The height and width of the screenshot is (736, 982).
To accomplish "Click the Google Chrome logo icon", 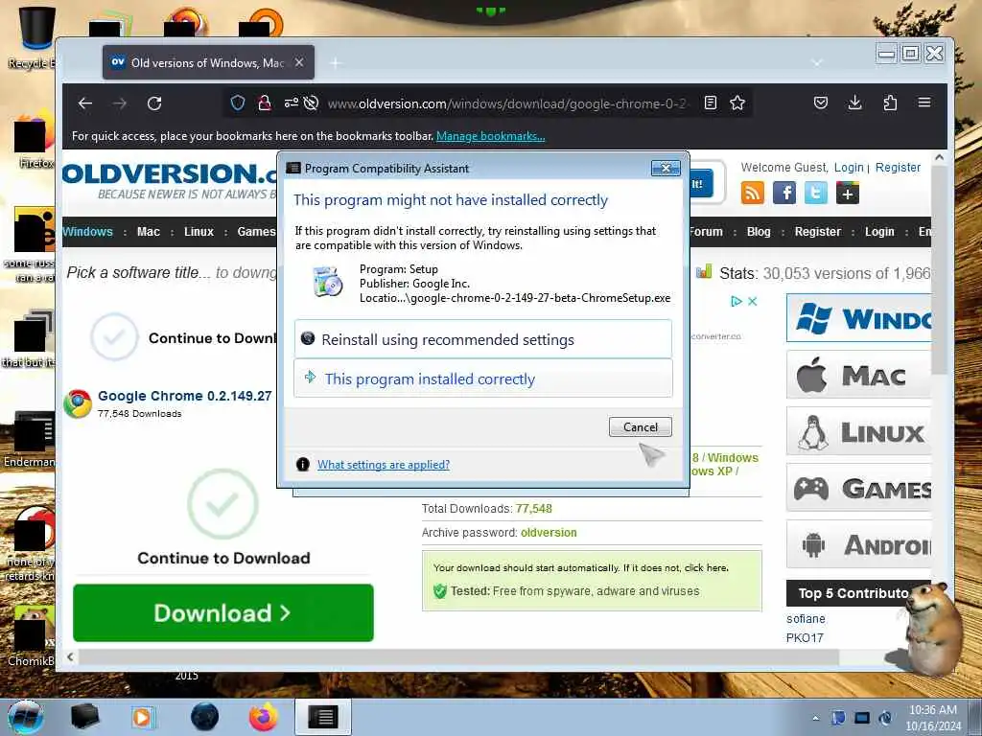I will [x=78, y=403].
